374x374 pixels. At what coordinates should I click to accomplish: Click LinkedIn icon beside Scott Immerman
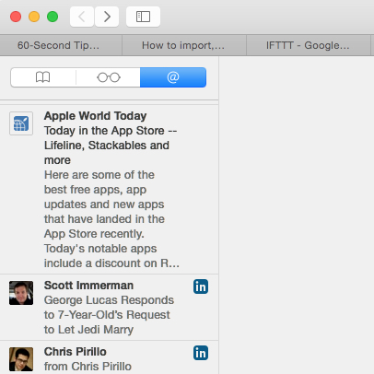[201, 286]
